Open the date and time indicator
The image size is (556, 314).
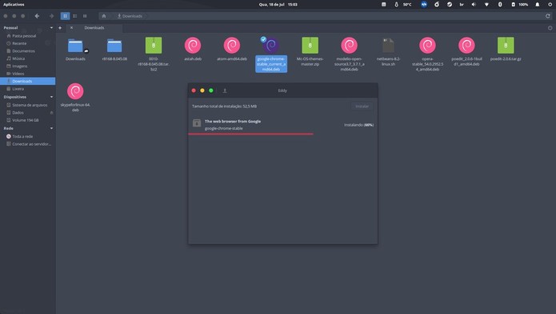point(278,5)
